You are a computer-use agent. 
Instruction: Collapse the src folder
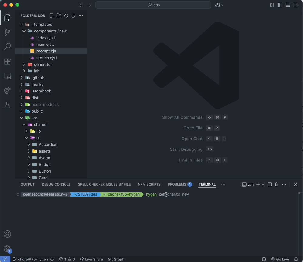click(22, 118)
